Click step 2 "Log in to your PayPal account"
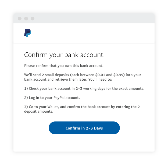Image resolution: width=168 pixels, height=165 pixels. click(52, 98)
